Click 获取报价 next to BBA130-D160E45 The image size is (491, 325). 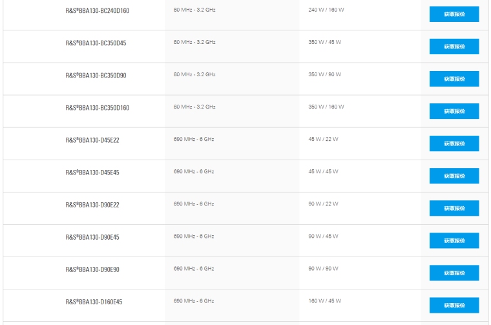tap(454, 305)
